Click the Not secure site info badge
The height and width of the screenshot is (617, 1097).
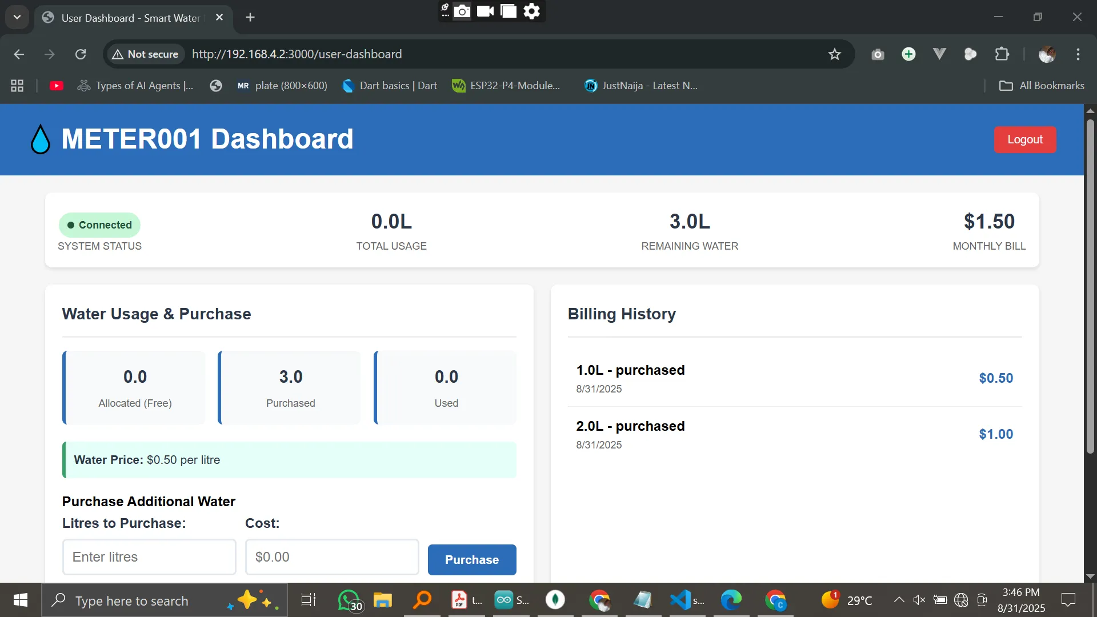click(x=146, y=54)
